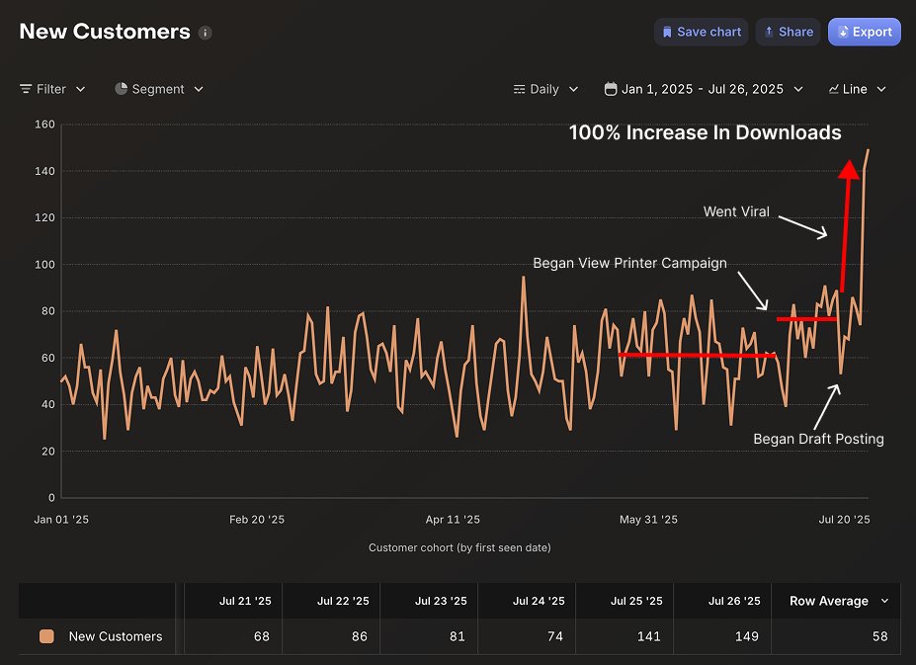Click the Segment pie chart icon
Image resolution: width=916 pixels, height=665 pixels.
click(x=121, y=89)
